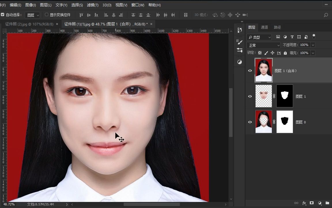332x208 pixels.
Task: Click the 3D pan mode icon
Action: [230, 15]
